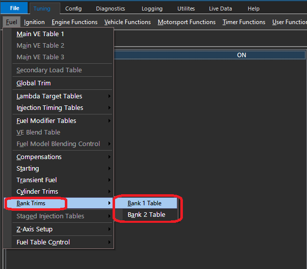Open the Engine Functions menu

click(x=74, y=22)
